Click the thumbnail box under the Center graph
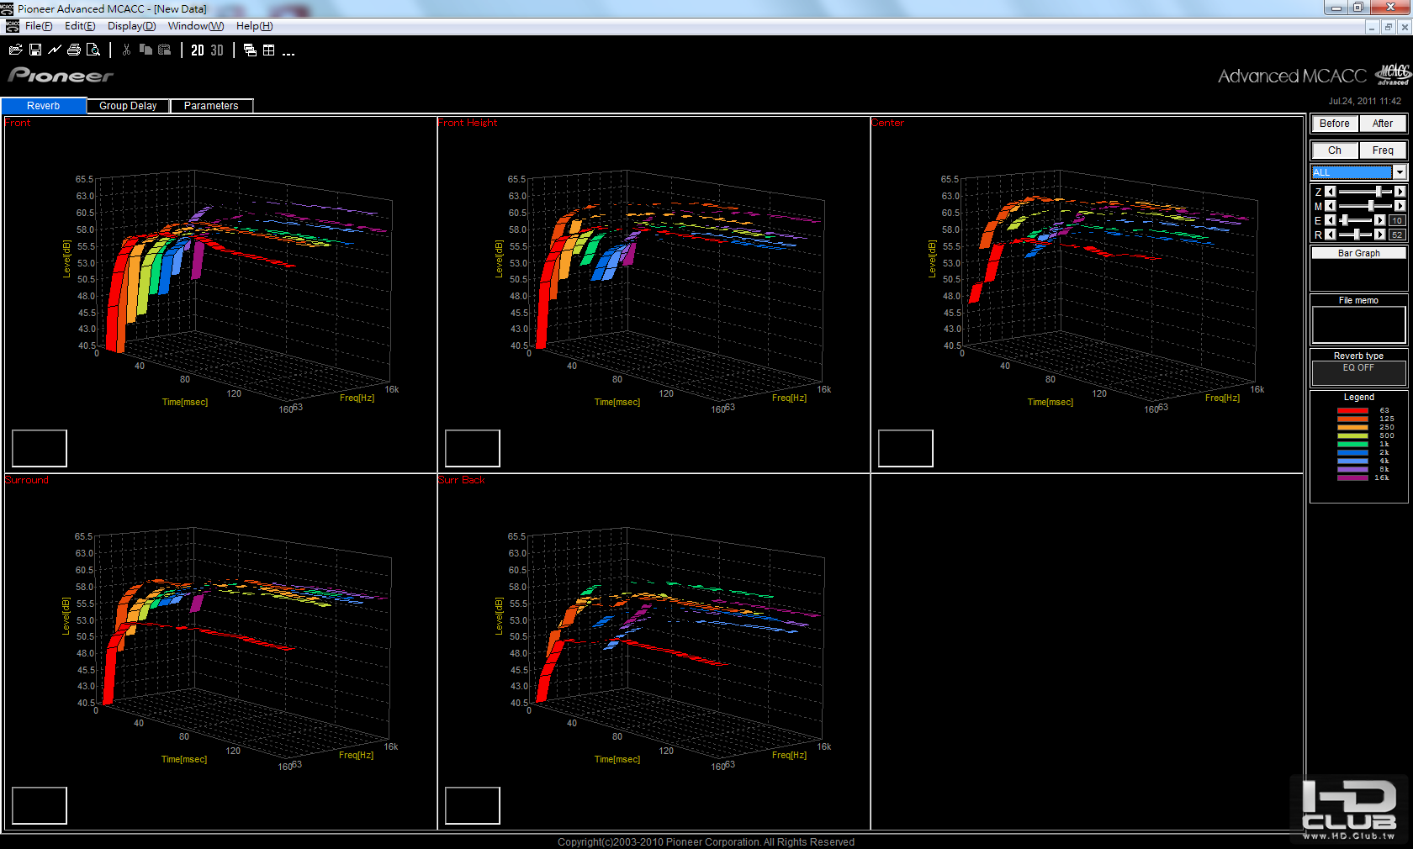 coord(906,448)
